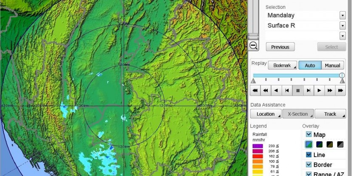Screen dimensions: 353x176
Task: Open the Mandalay site dropdown
Action: 342,16
